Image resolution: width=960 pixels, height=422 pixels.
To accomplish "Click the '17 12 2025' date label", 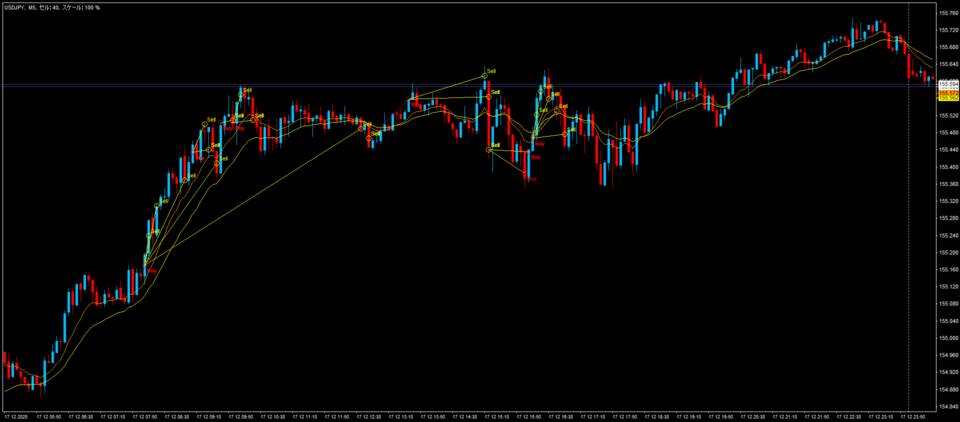I will pyautogui.click(x=16, y=416).
